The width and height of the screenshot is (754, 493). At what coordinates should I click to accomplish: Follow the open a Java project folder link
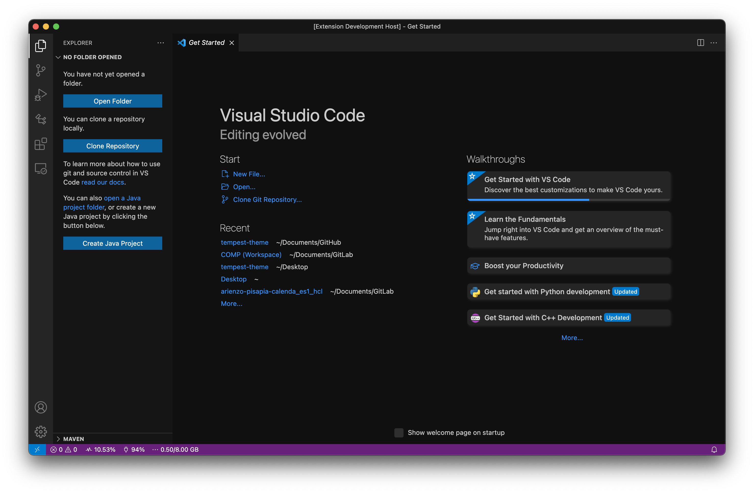[102, 203]
